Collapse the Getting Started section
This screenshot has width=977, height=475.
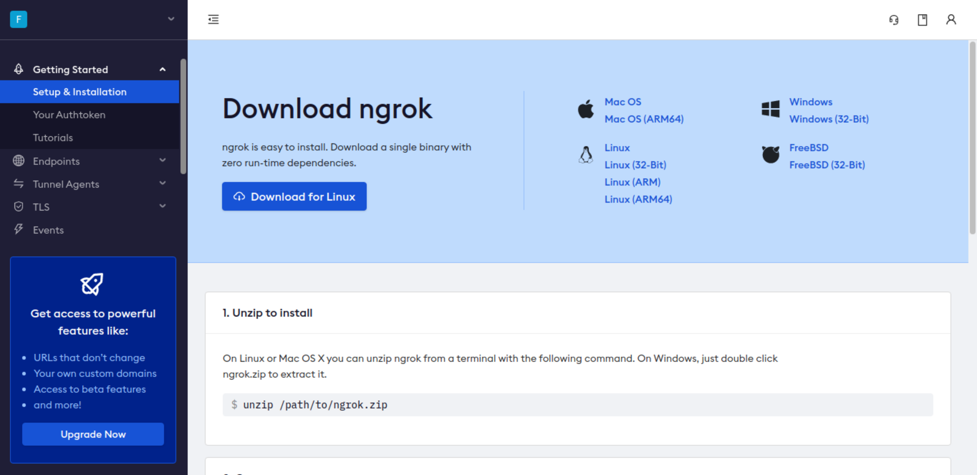tap(162, 69)
